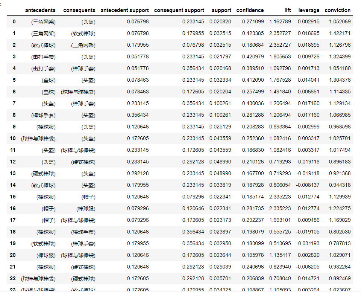Screen dimensions: 361x293
Task: Click the support value 0.021797
Action: point(220,57)
